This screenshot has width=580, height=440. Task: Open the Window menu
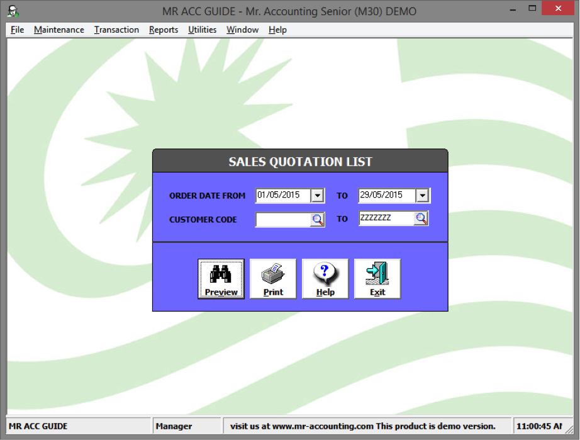tap(243, 30)
